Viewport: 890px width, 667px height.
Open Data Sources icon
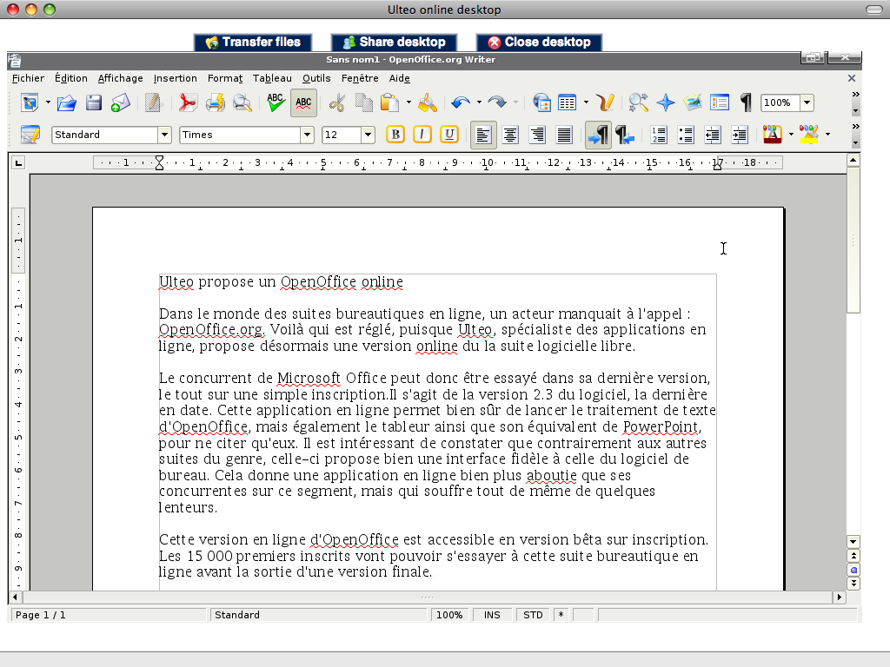pos(719,102)
